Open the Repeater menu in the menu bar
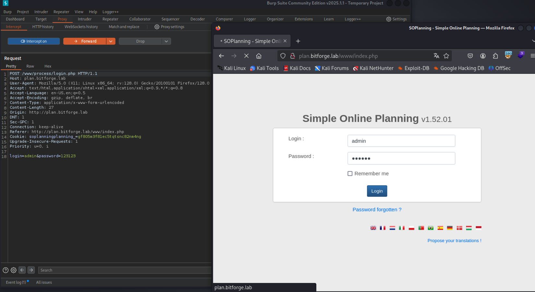 click(61, 12)
